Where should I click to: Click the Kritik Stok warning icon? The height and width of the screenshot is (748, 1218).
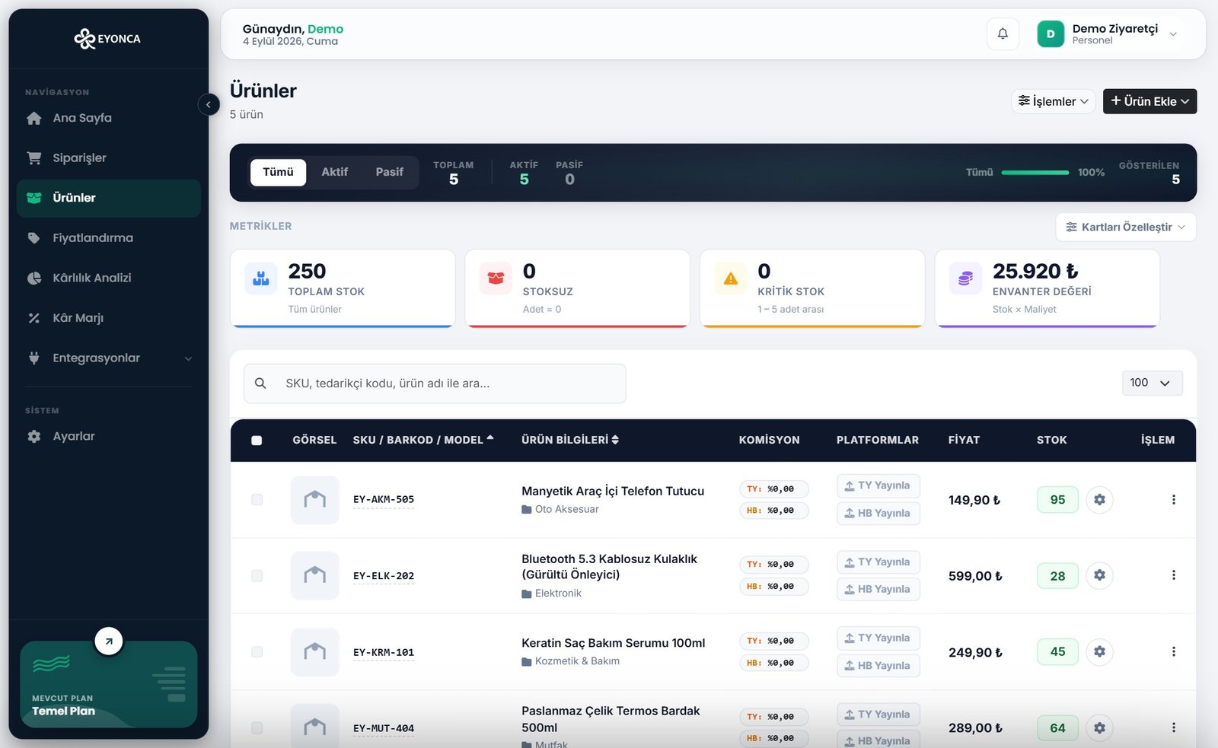click(x=731, y=279)
